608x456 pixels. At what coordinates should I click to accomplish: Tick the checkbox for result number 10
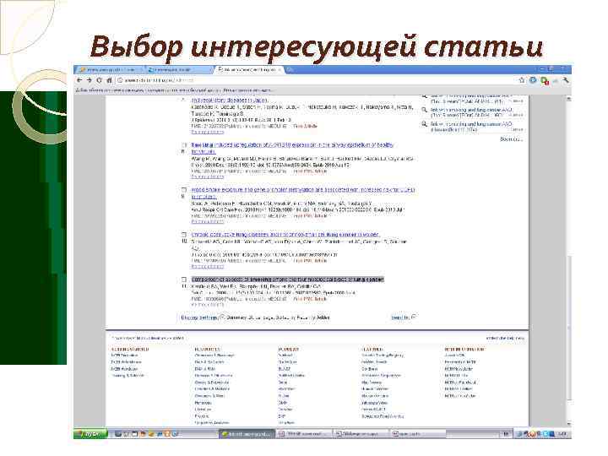(184, 235)
